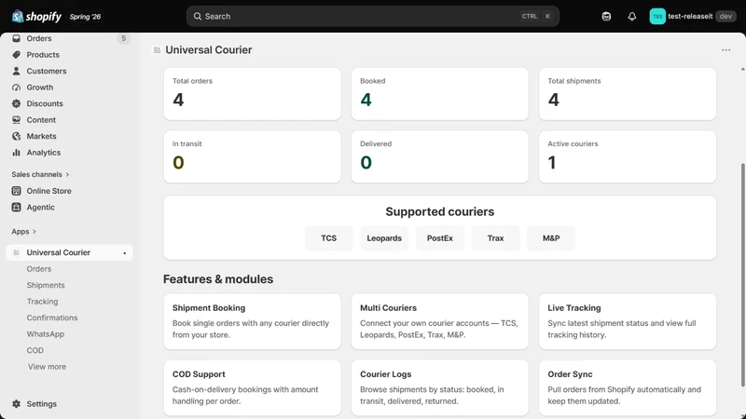This screenshot has height=419, width=746.
Task: Open the Shipments subpage
Action: pyautogui.click(x=46, y=285)
